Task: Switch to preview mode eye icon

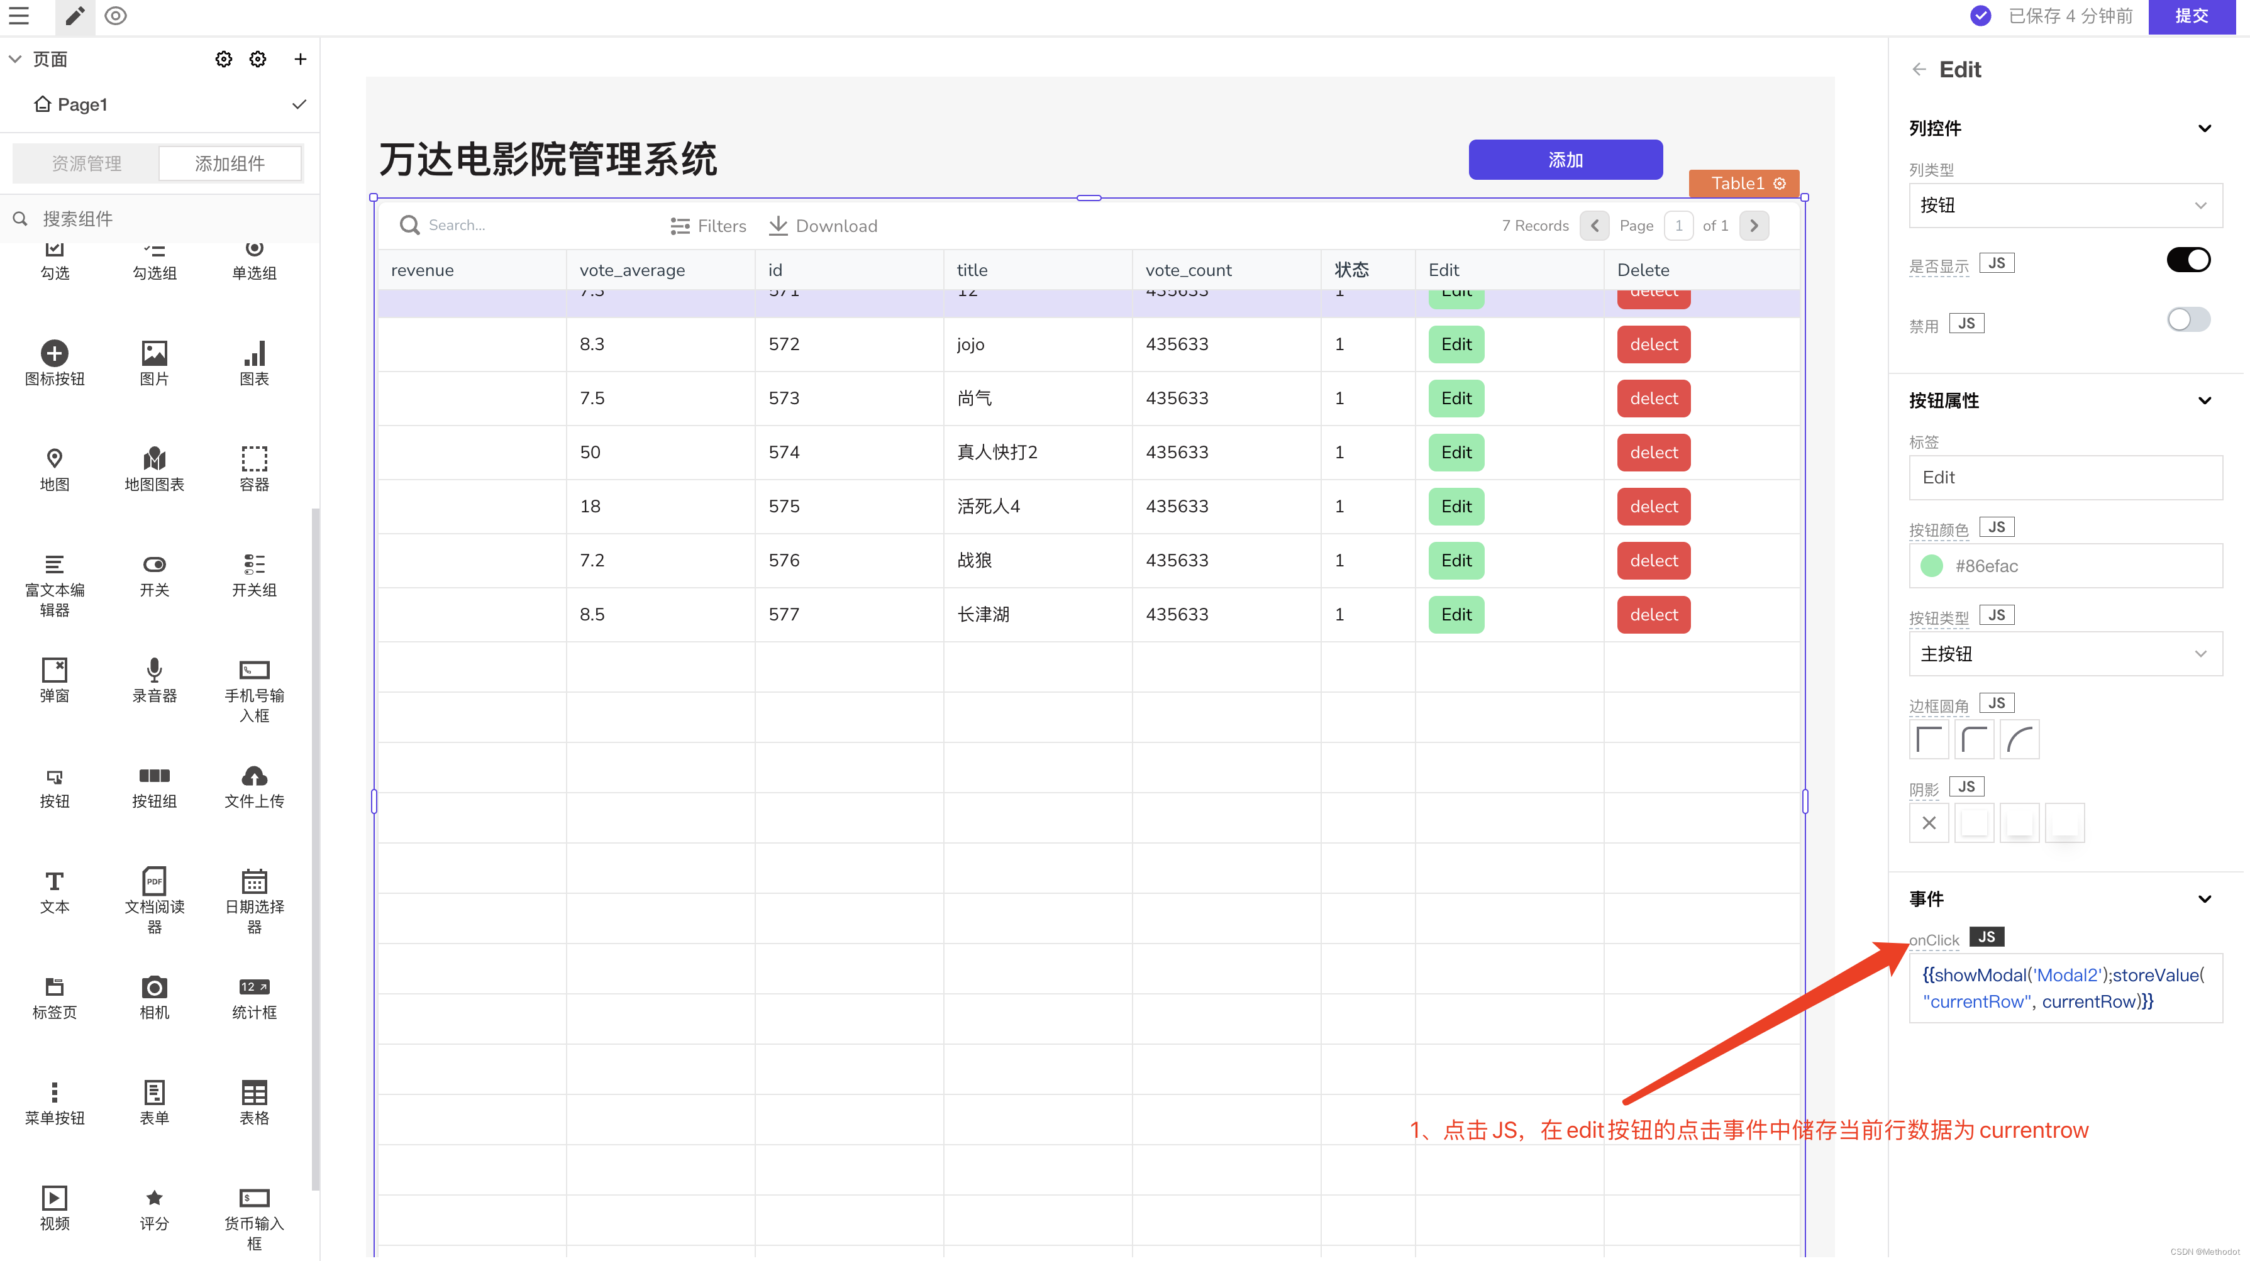Action: click(115, 16)
